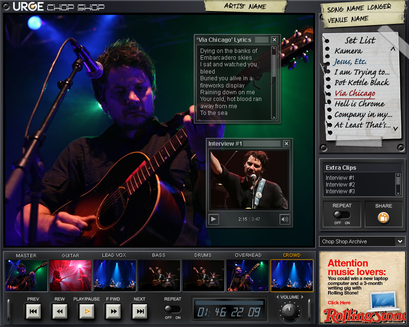Toggle REPEAT switch beside the Share button
409x327 pixels.
point(342,215)
